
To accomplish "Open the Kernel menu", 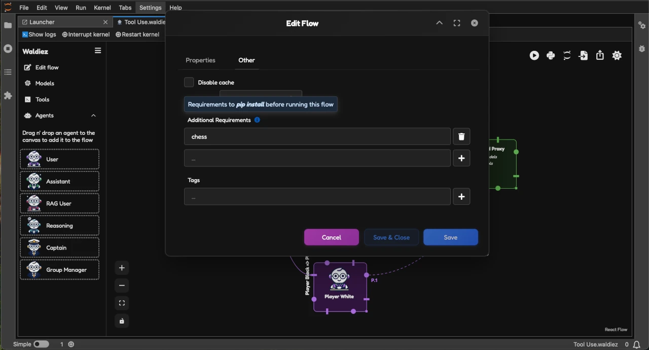I will click(x=102, y=8).
